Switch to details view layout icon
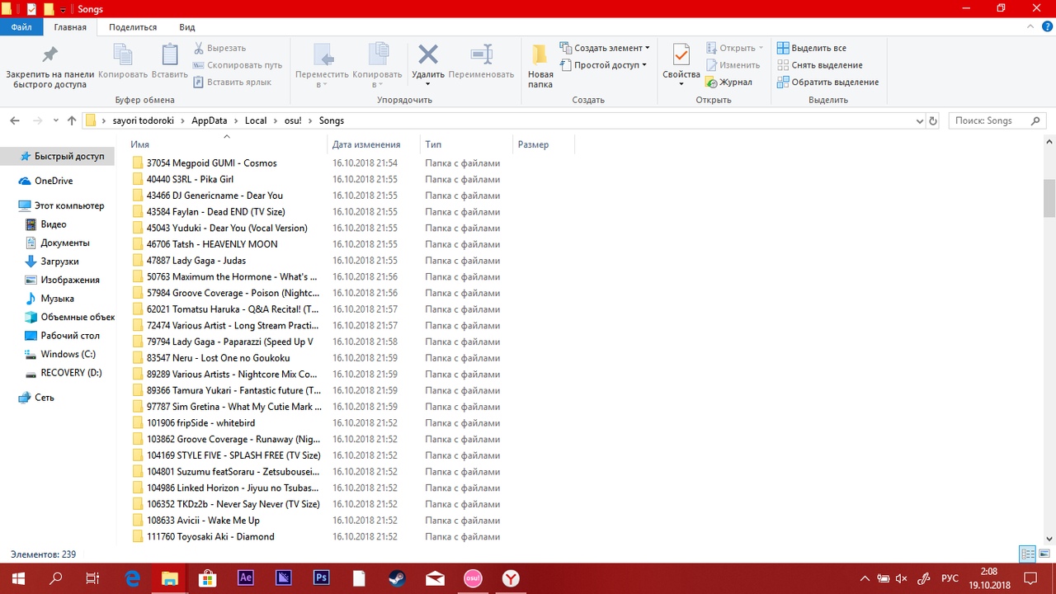The height and width of the screenshot is (594, 1056). (x=1027, y=554)
